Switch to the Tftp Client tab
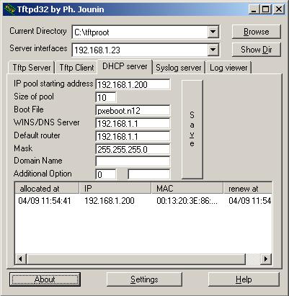 point(76,68)
